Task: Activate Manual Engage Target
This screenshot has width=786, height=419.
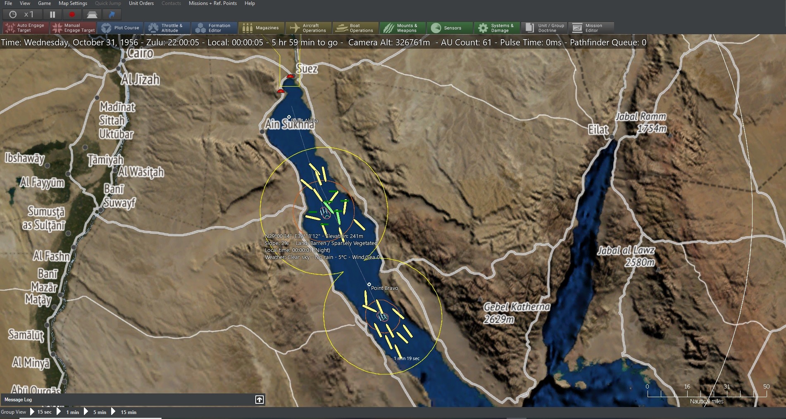Action: (x=73, y=28)
